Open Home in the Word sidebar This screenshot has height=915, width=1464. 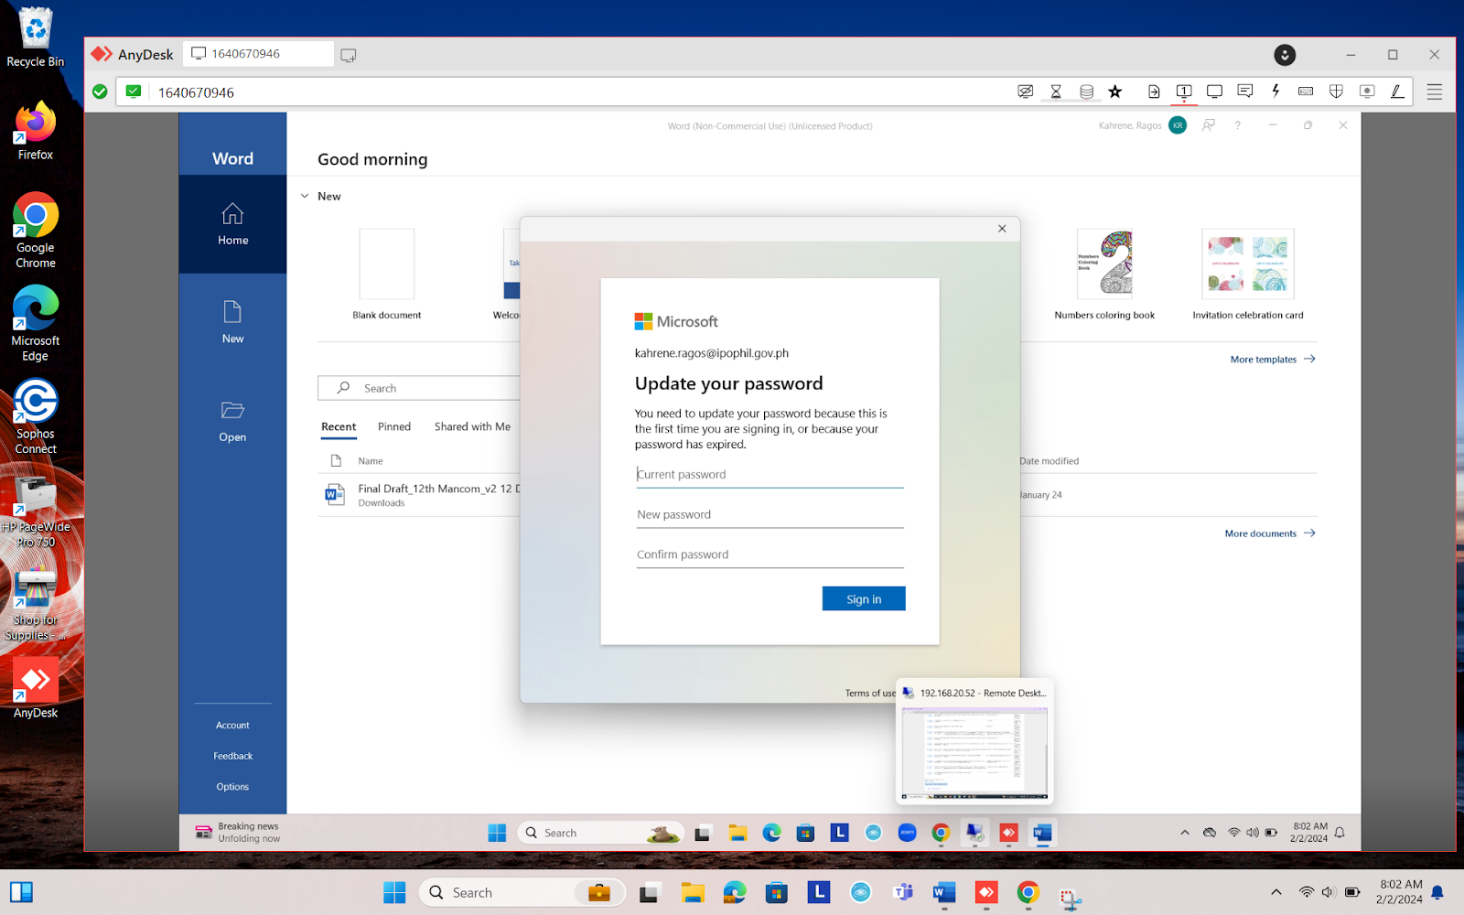232,224
